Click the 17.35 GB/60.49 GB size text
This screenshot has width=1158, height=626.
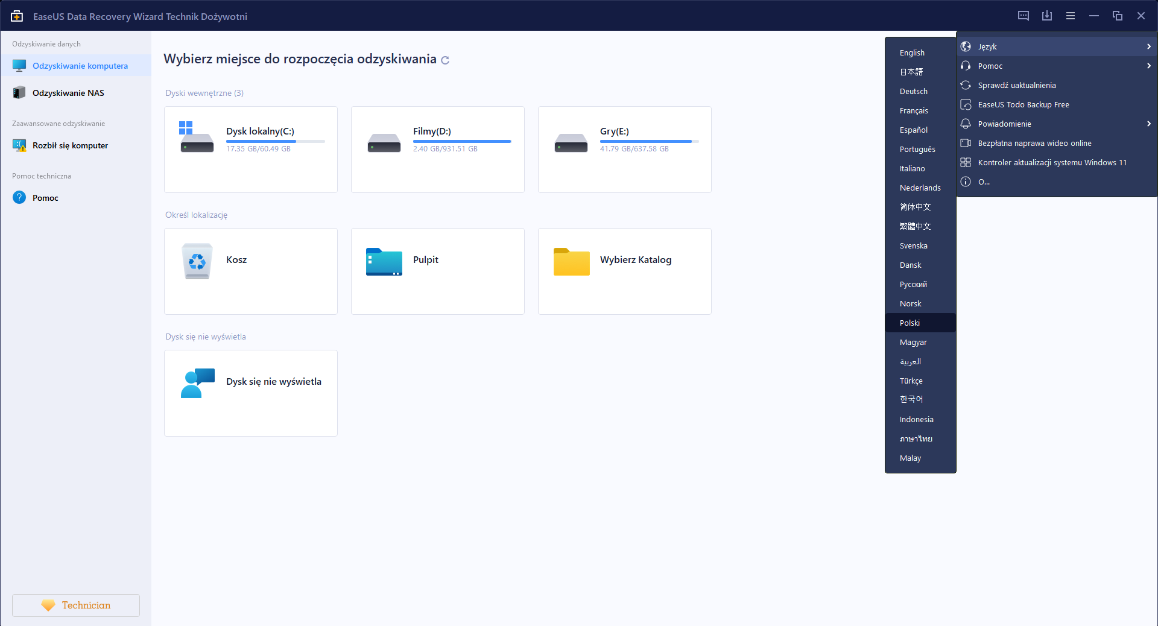pos(258,149)
